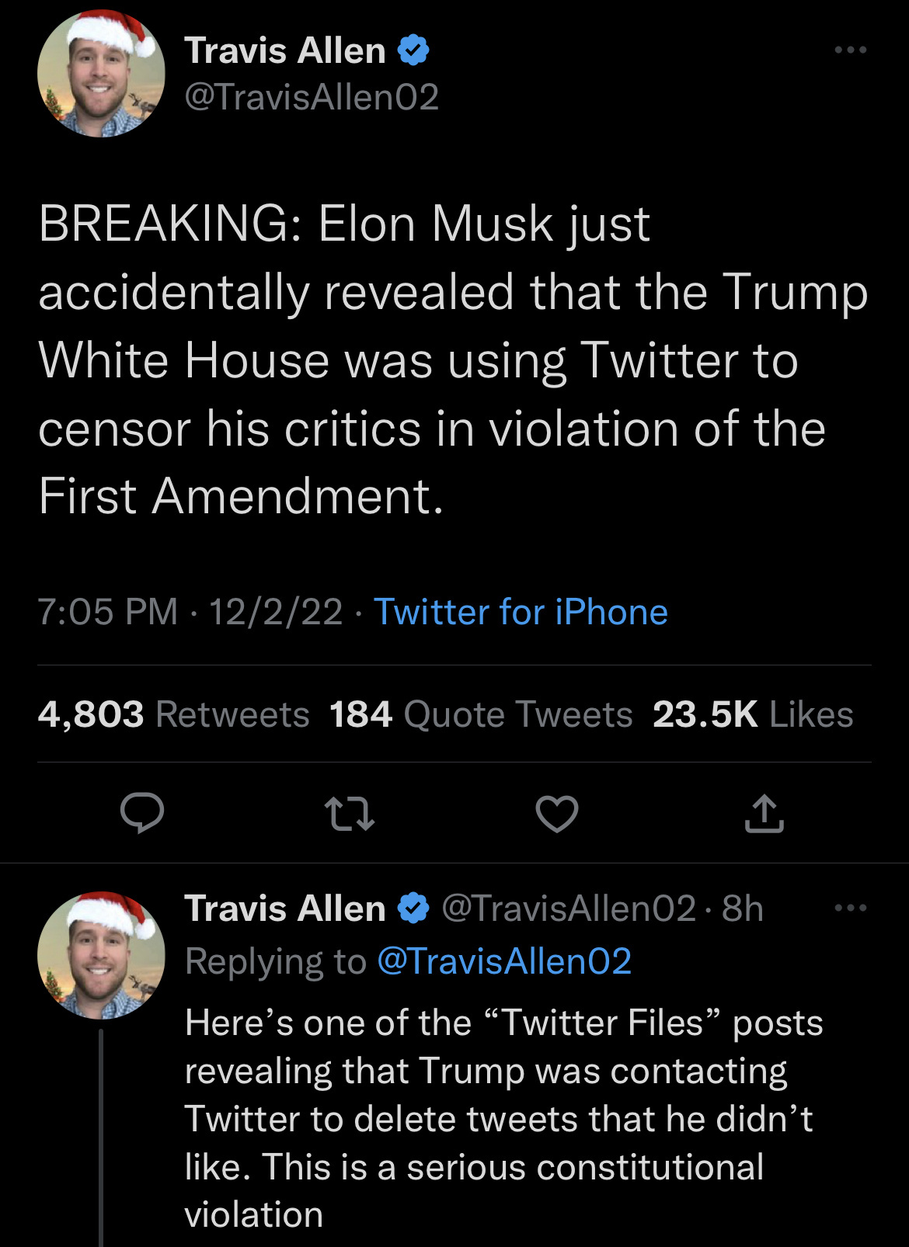Open profile picture on reply tweet

click(x=101, y=955)
